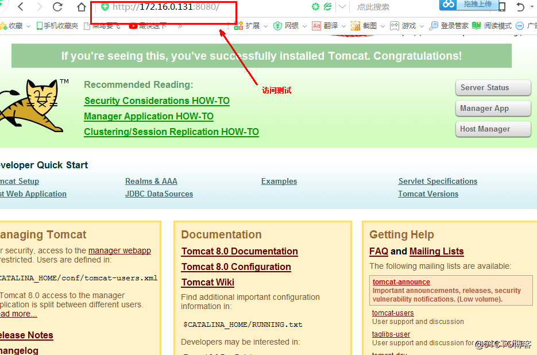Click the 翻译 translate icon
This screenshot has width=537, height=355.
(x=316, y=26)
